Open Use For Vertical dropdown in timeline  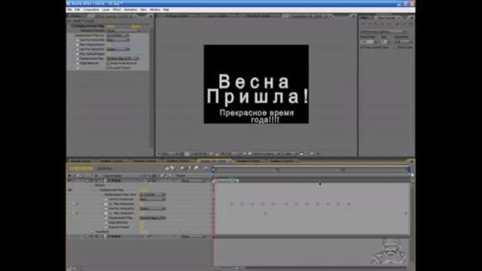[x=153, y=209]
